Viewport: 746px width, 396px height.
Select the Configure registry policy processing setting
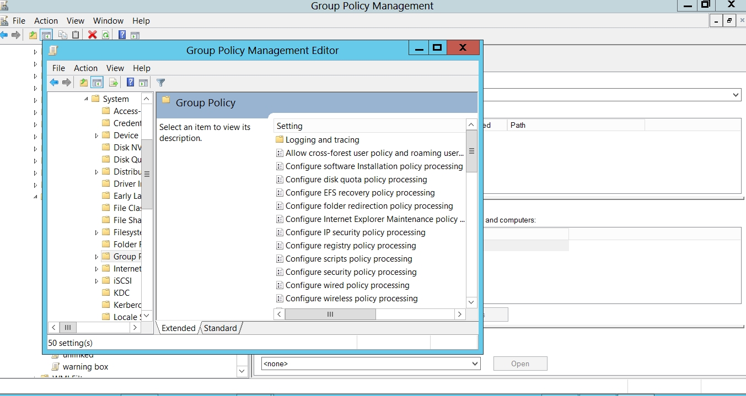point(350,246)
